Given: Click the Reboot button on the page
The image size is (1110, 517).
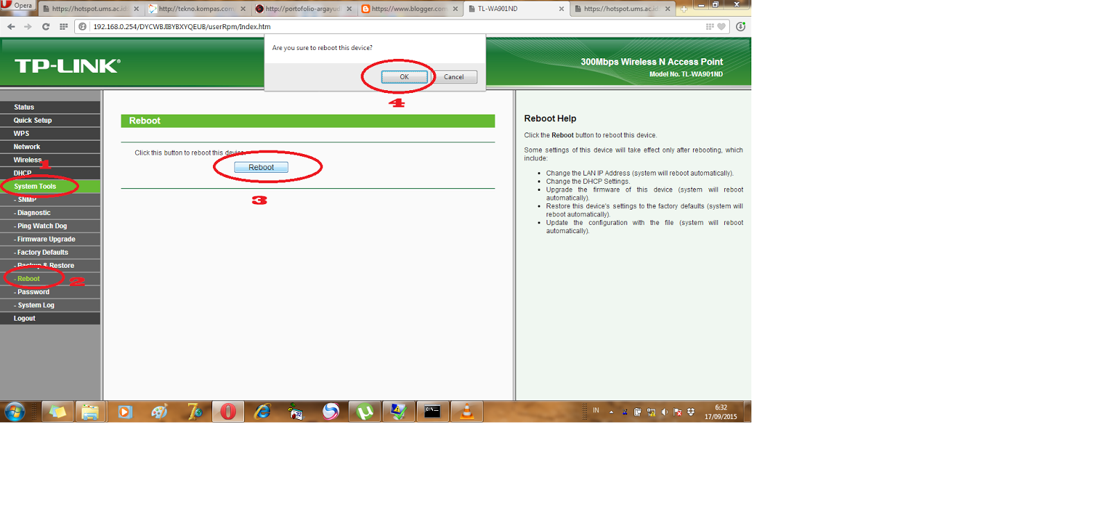Looking at the screenshot, I should click(x=261, y=167).
